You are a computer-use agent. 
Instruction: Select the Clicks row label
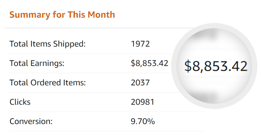tap(20, 102)
